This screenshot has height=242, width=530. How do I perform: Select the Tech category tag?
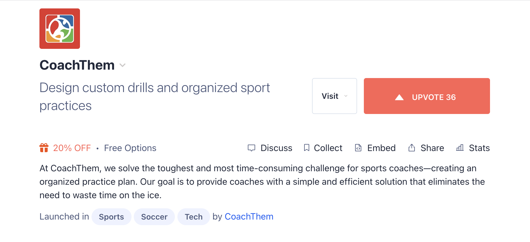click(193, 216)
